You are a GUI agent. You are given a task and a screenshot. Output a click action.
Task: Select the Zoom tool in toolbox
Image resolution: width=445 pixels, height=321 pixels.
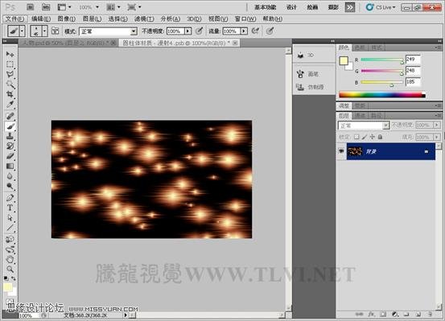click(10, 269)
